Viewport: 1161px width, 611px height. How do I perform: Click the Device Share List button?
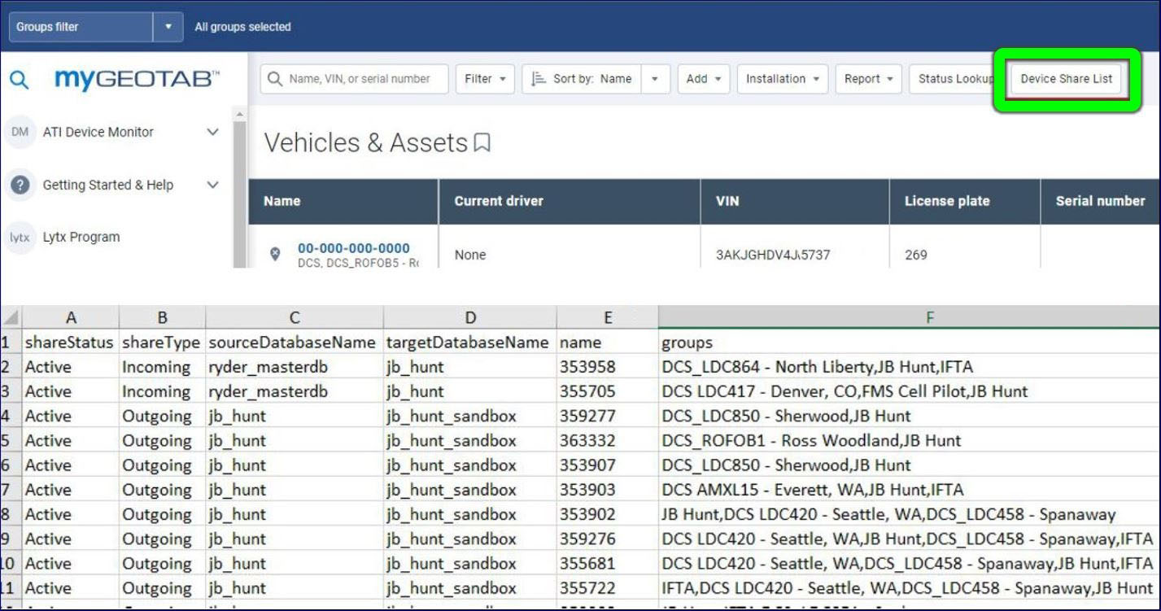coord(1066,79)
